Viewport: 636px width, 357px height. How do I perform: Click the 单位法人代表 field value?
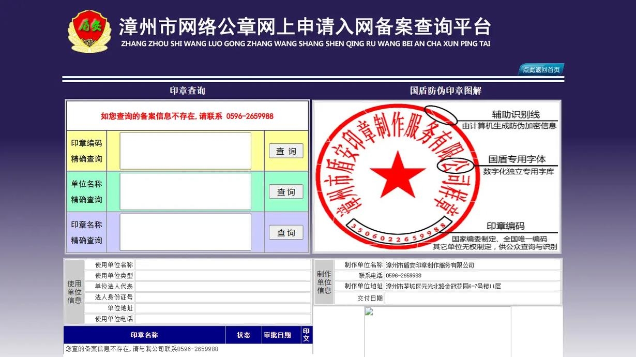(x=223, y=287)
